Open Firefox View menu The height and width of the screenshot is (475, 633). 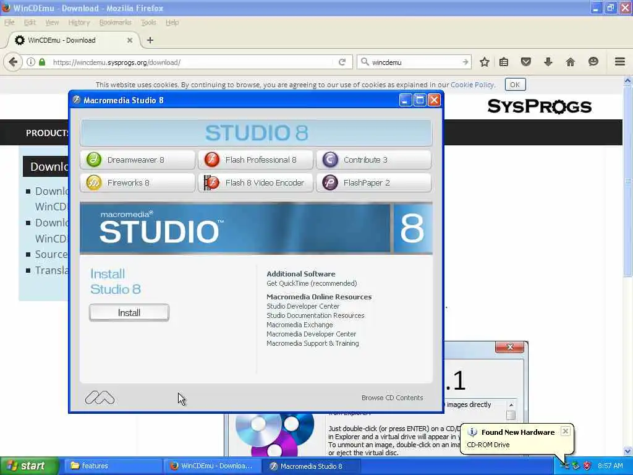[52, 23]
